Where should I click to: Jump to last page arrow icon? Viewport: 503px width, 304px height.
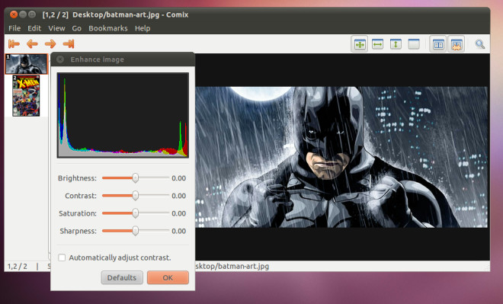(69, 43)
